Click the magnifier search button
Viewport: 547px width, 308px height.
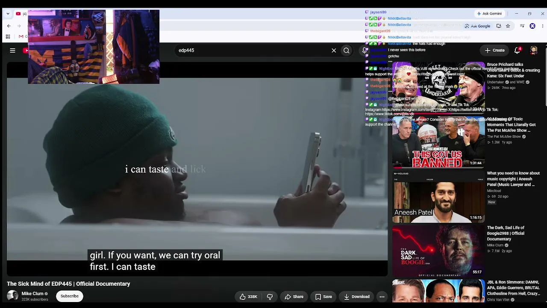(347, 50)
